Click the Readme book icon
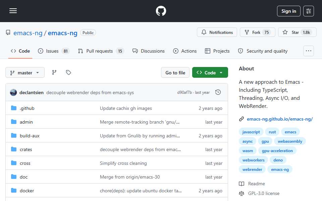322x201 pixels. 241,184
